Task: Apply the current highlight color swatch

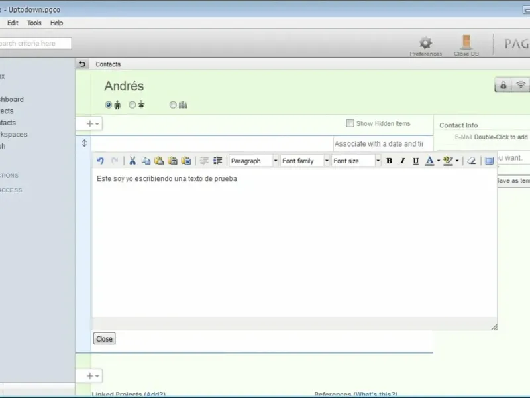Action: (x=448, y=161)
